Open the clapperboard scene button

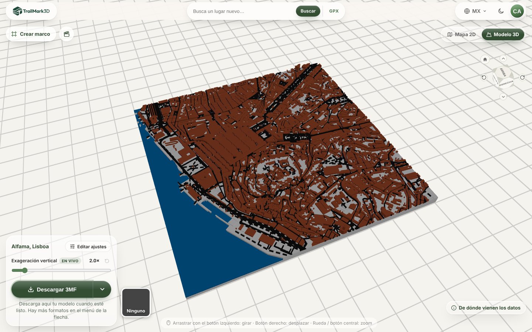pyautogui.click(x=66, y=34)
